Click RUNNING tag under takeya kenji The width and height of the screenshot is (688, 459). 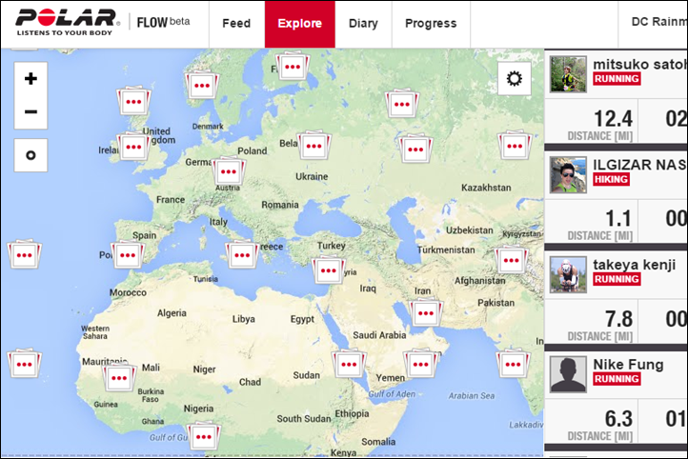click(x=617, y=279)
